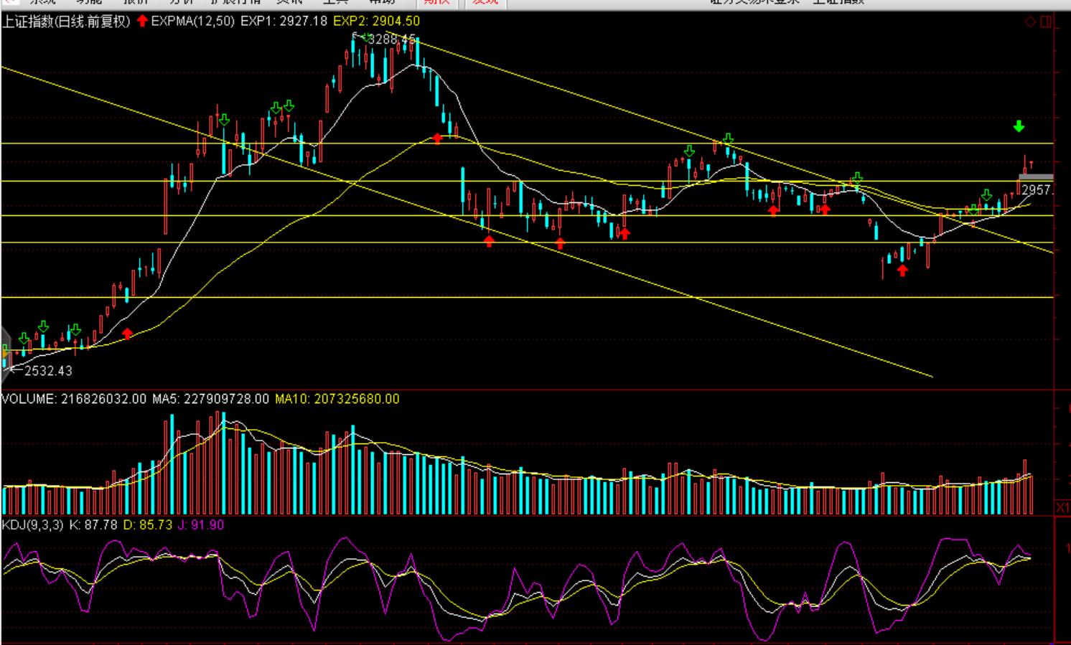Screen dimensions: 1071x645
Task: Select the 上证指数 (日线.前复权) chart title
Action: [x=66, y=22]
